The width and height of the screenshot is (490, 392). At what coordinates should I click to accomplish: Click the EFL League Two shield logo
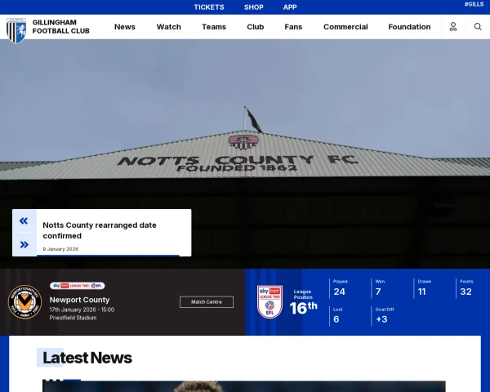(x=269, y=301)
